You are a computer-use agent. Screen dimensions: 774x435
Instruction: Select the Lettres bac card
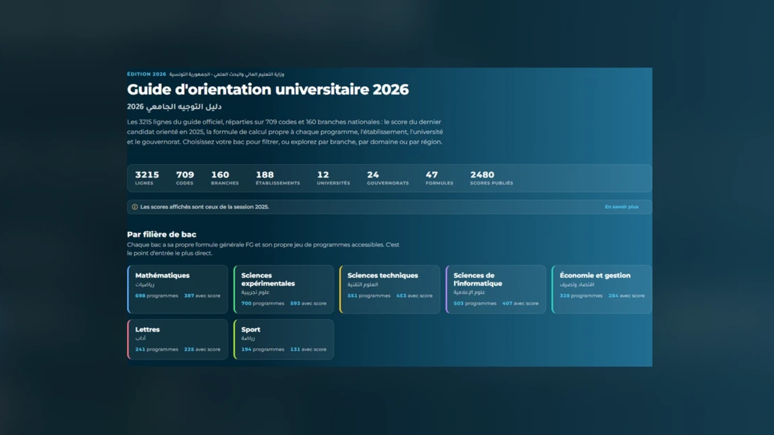(x=178, y=339)
